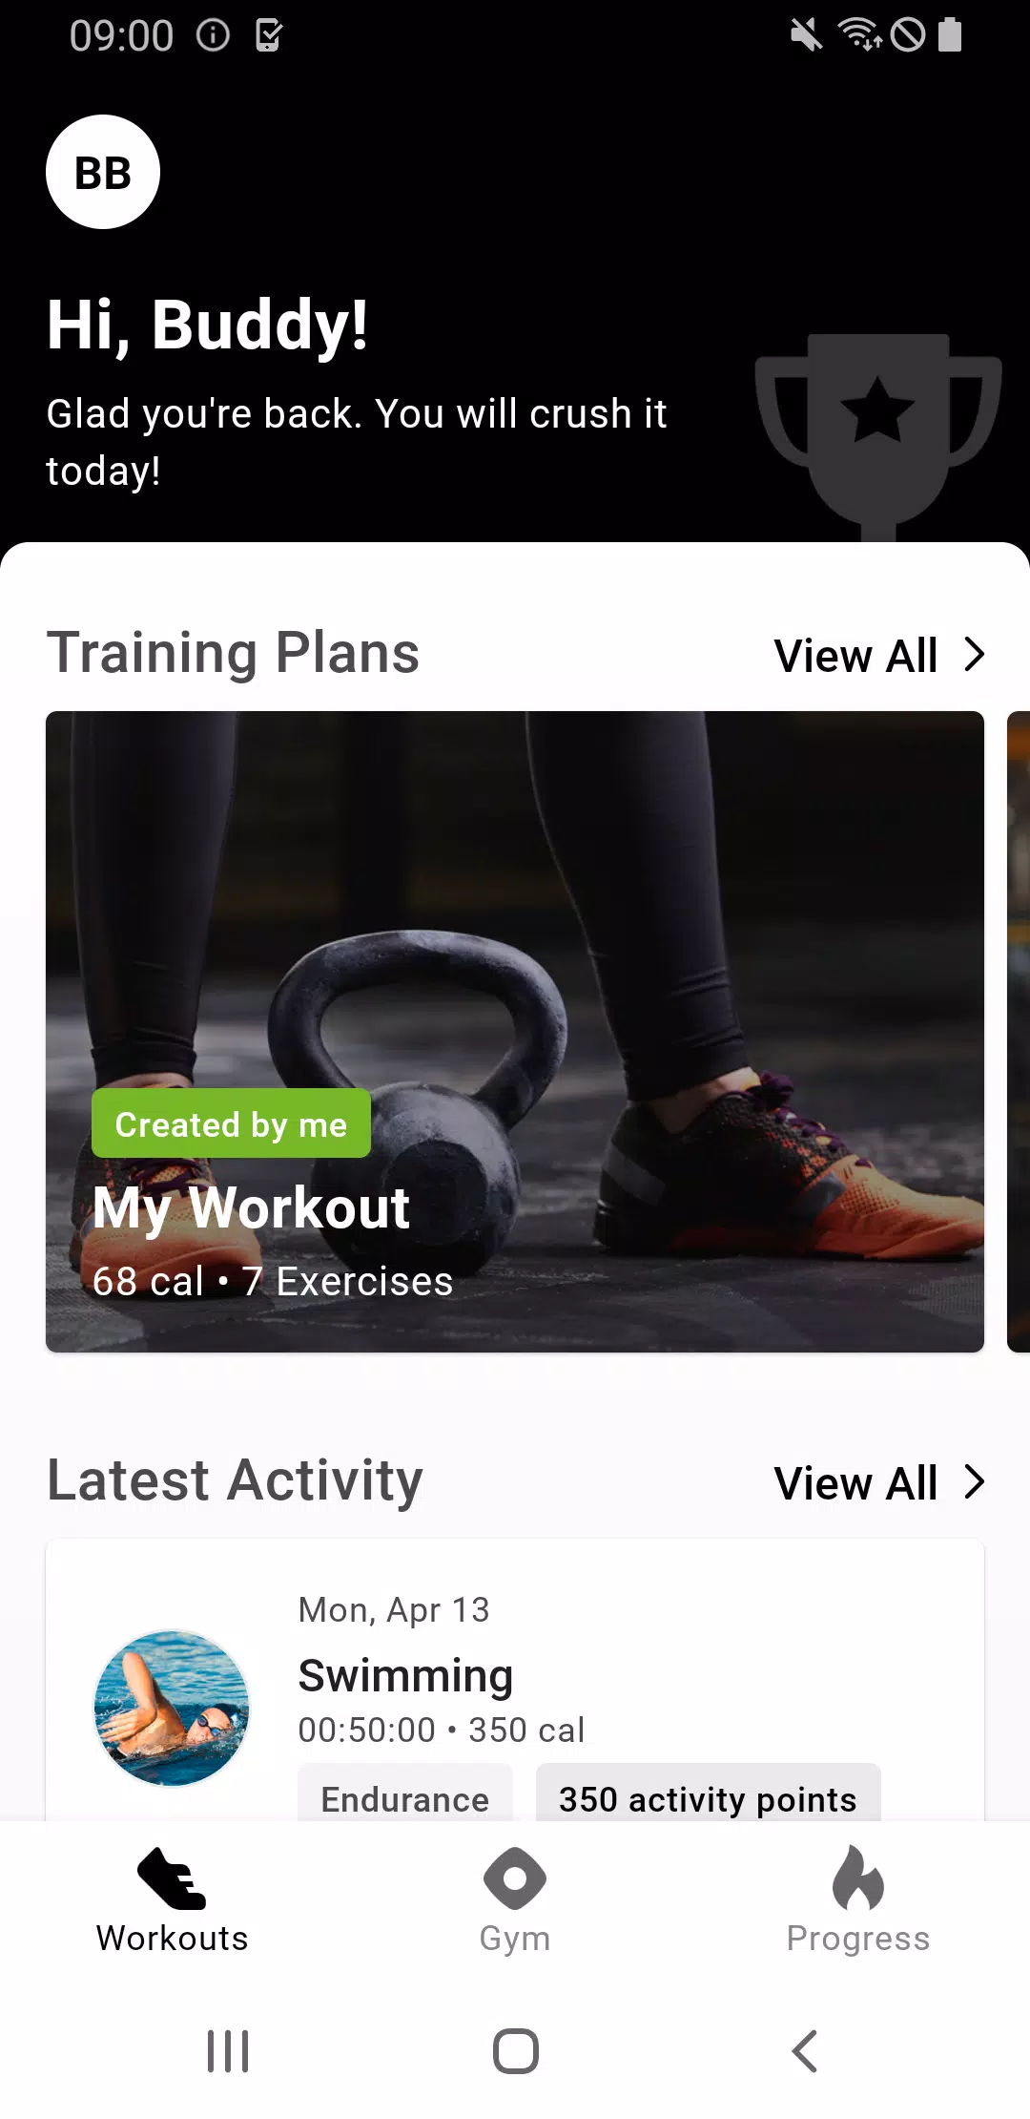Open the Progress flame icon

pyautogui.click(x=858, y=1878)
